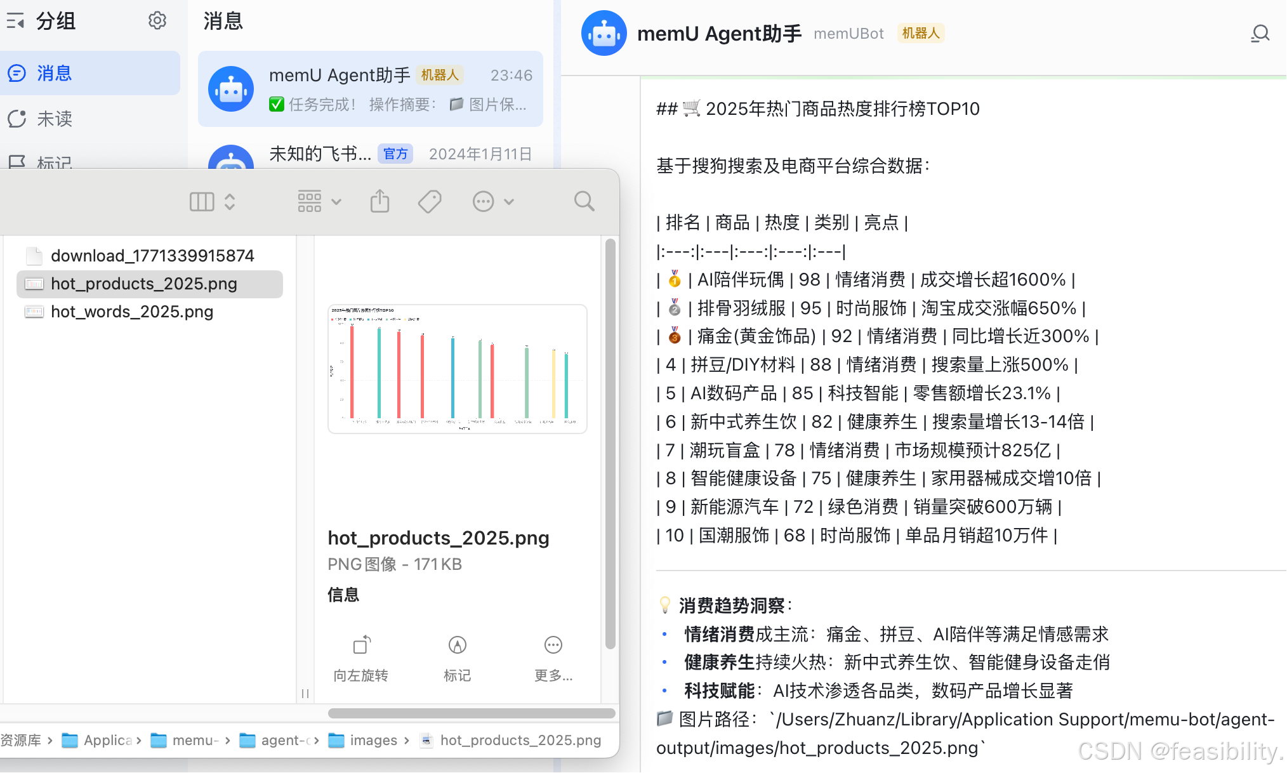Open 未知的飞书 official conversation

click(371, 155)
